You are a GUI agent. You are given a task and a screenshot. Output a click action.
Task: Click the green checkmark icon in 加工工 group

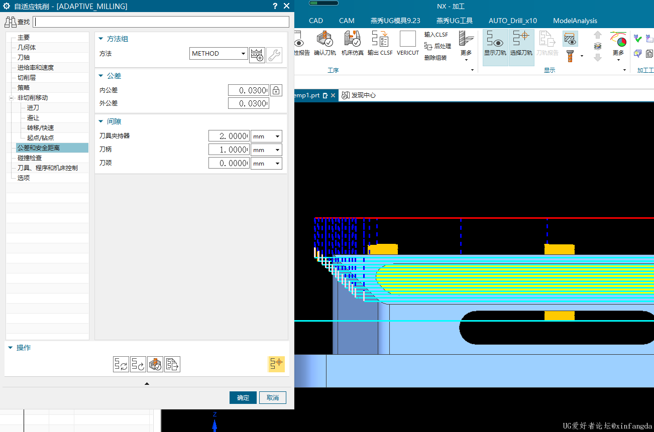637,38
